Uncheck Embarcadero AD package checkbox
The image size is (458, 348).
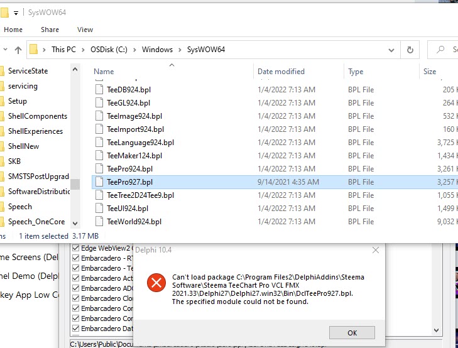(x=75, y=288)
